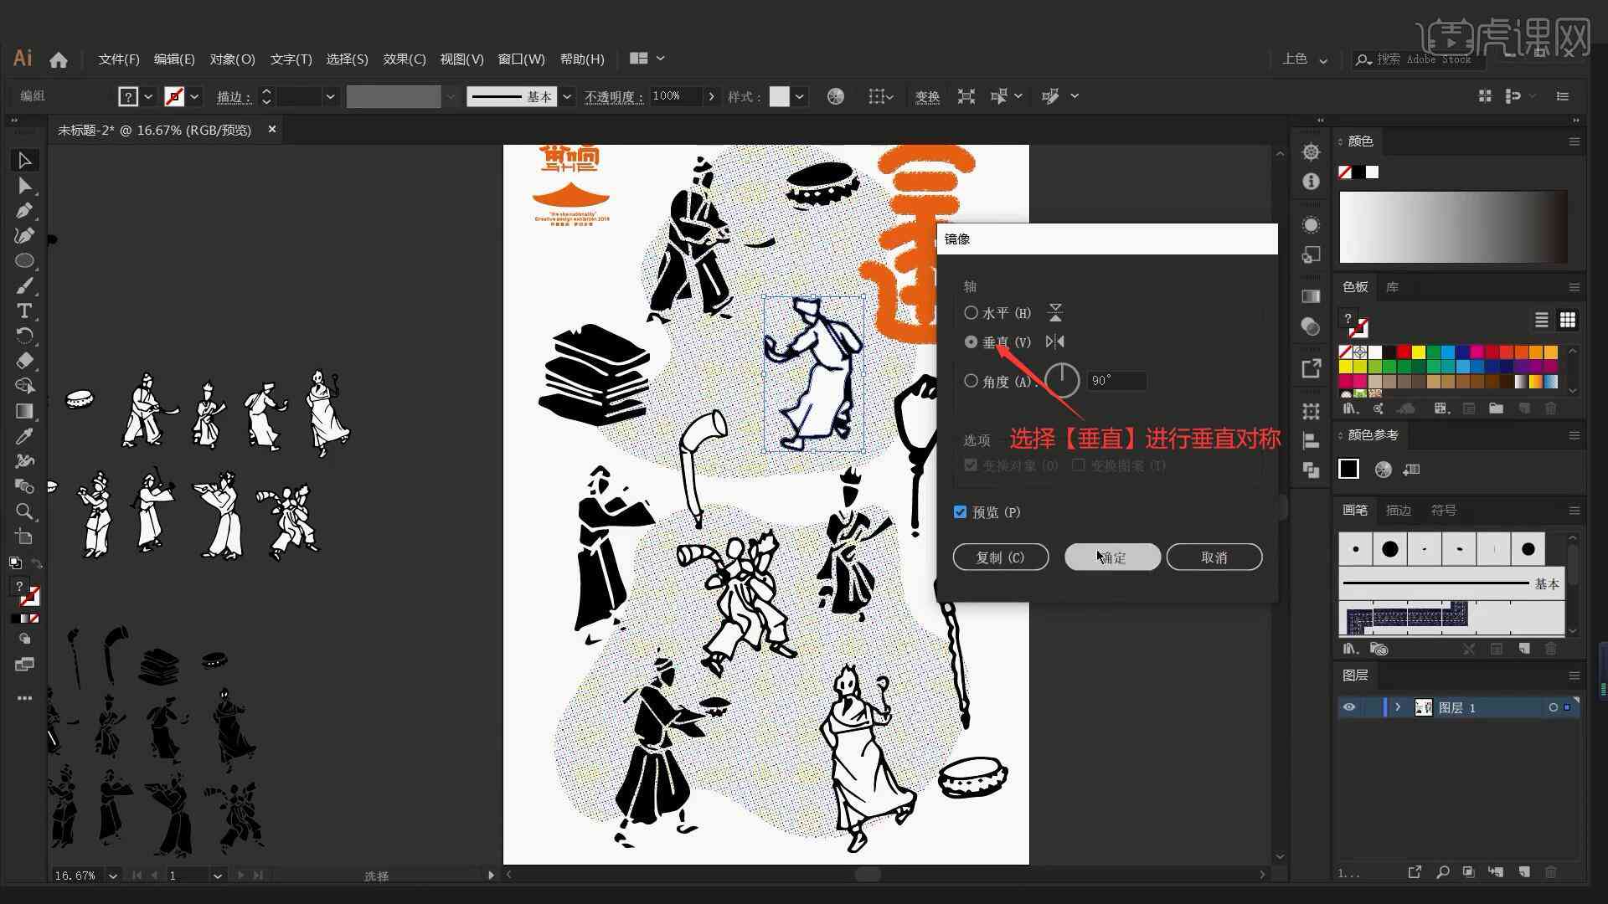Click 复制 (Copy) button in mirror dialog
Image resolution: width=1608 pixels, height=904 pixels.
[1001, 557]
